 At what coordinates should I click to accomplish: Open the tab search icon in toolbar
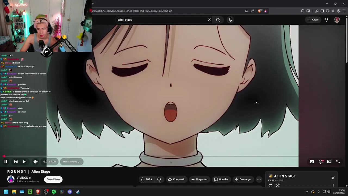[308, 11]
